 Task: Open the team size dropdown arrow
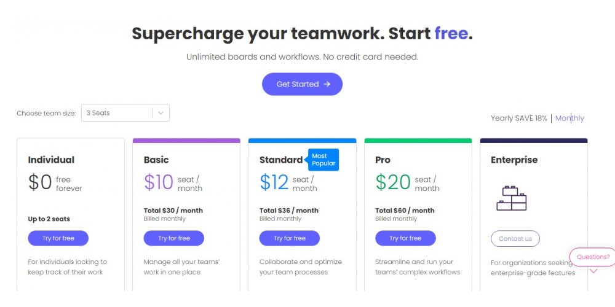pyautogui.click(x=161, y=113)
